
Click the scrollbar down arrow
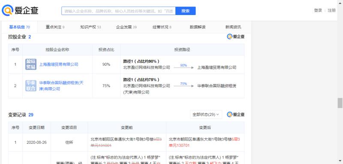point(340,161)
